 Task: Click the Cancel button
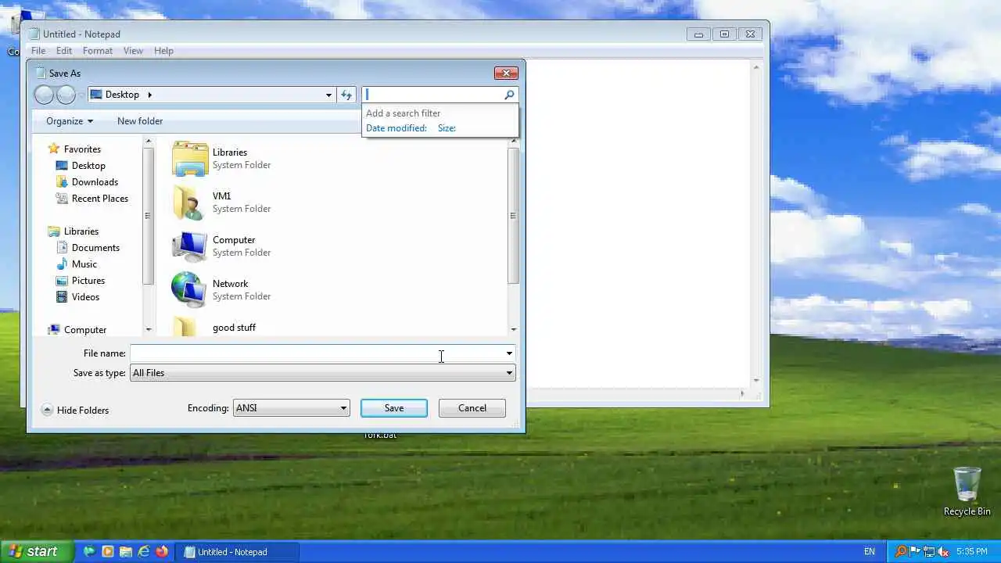point(472,408)
